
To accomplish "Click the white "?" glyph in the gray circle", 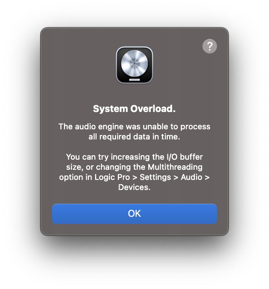I will [210, 46].
